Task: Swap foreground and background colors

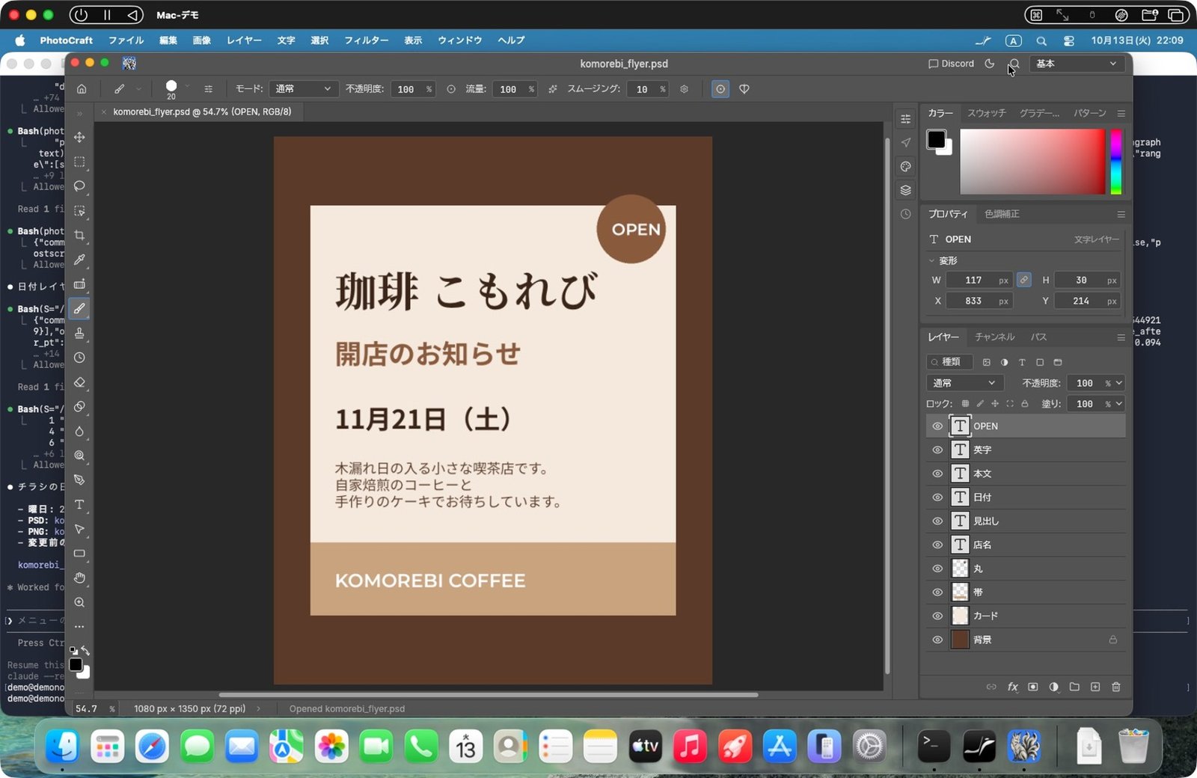Action: 85,651
